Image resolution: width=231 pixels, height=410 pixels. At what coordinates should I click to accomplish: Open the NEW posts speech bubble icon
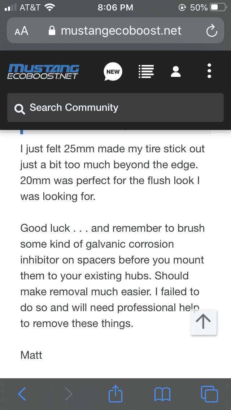coord(113,72)
